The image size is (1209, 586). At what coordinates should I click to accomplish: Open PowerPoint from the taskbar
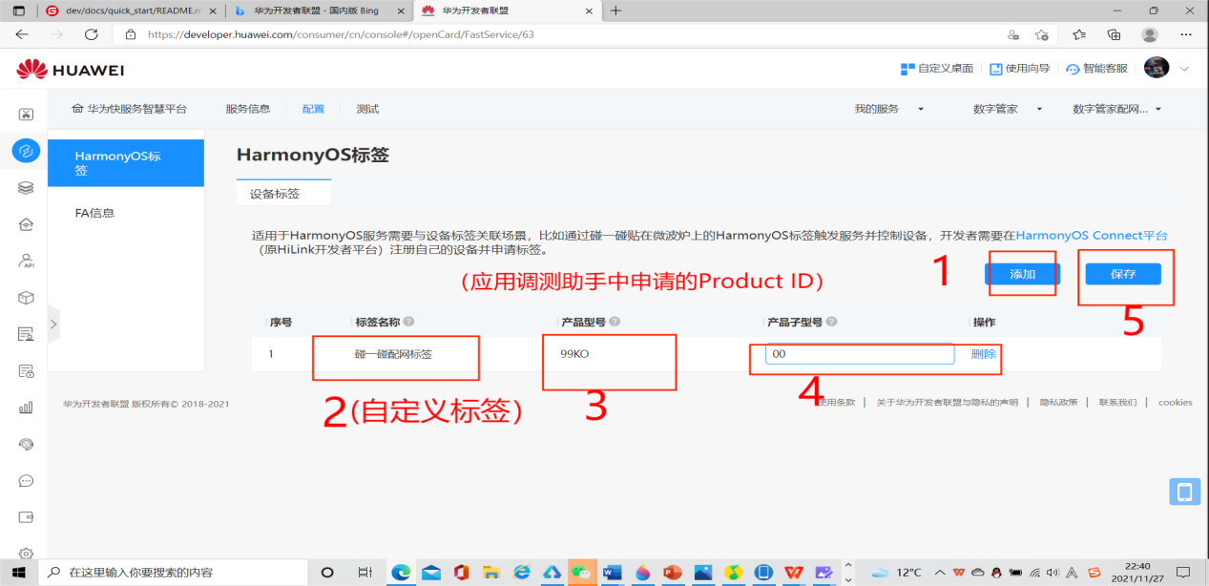click(672, 573)
